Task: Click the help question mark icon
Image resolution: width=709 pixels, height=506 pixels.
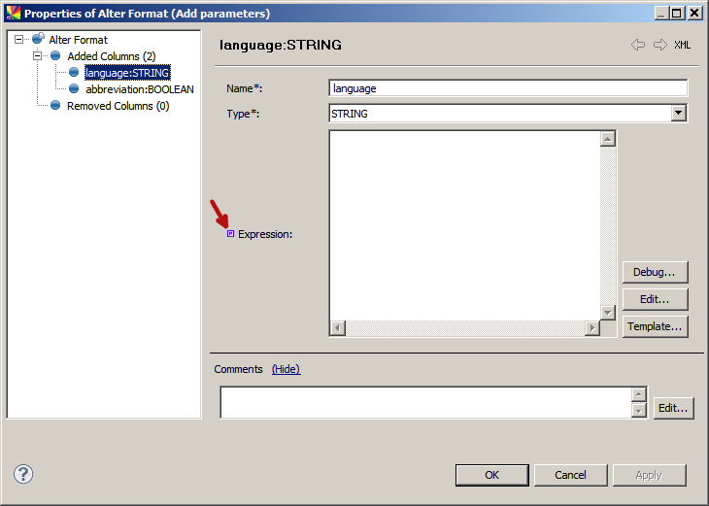Action: click(x=24, y=474)
